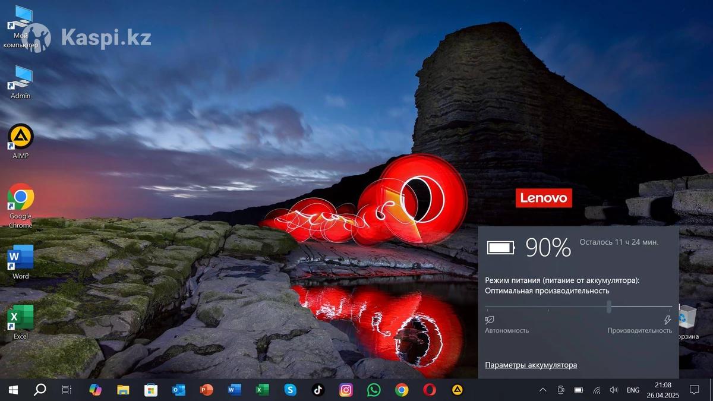The width and height of the screenshot is (713, 401).
Task: Expand hidden system tray icons
Action: pyautogui.click(x=542, y=390)
